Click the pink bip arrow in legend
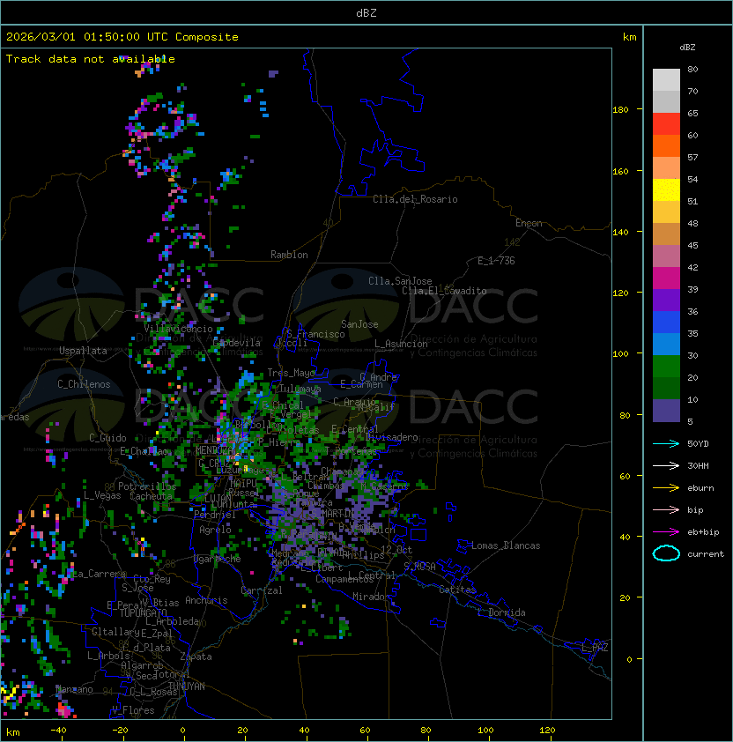The height and width of the screenshot is (742, 733). click(x=666, y=509)
